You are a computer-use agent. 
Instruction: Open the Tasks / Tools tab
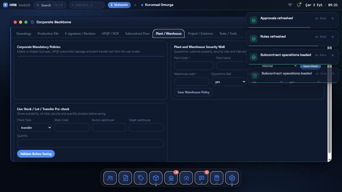(x=228, y=34)
